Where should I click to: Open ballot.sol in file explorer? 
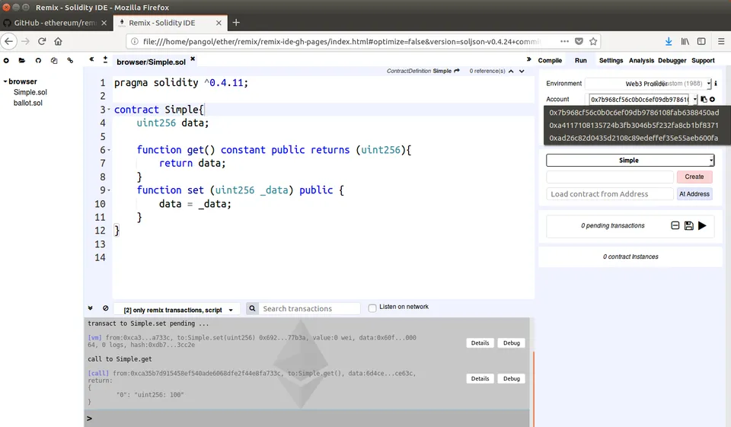tap(28, 103)
